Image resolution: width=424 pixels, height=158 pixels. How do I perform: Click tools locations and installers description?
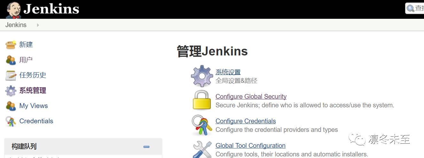(x=292, y=154)
